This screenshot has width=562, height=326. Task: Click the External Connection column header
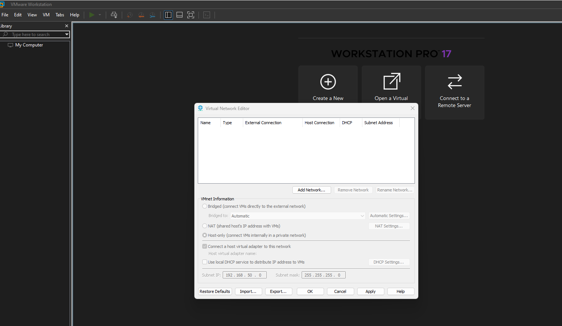273,123
